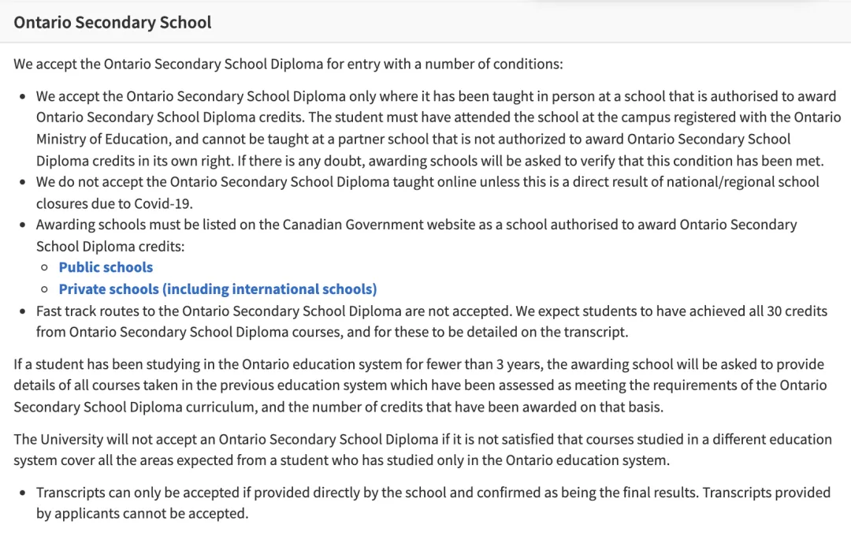Image resolution: width=851 pixels, height=536 pixels.
Task: Click the bullet dot beside We do not accept
Action: pyautogui.click(x=22, y=182)
